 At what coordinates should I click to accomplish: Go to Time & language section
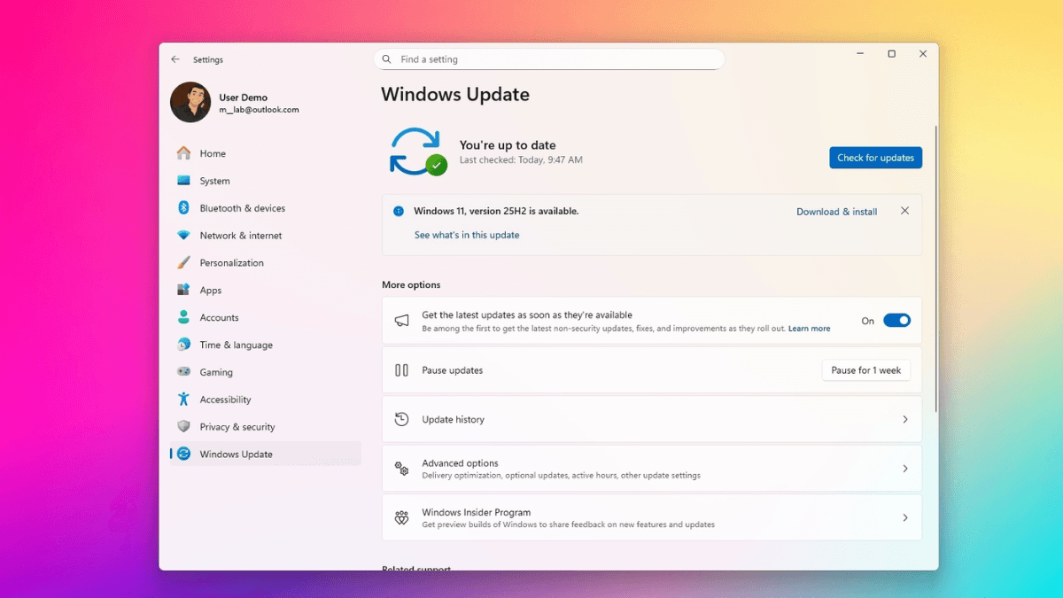[x=236, y=346]
